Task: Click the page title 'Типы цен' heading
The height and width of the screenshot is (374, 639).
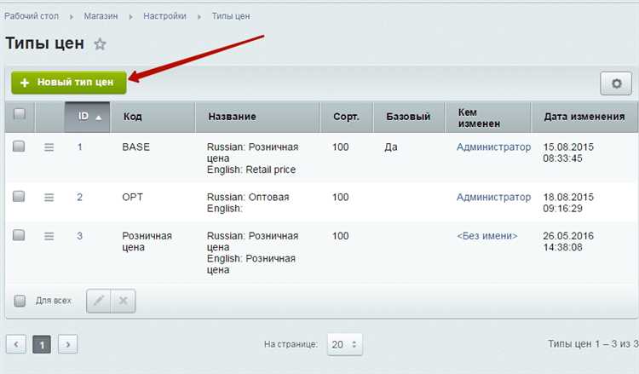Action: click(45, 43)
